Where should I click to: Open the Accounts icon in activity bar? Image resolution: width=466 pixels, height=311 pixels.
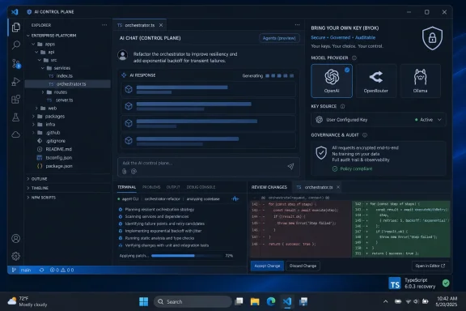tap(16, 238)
